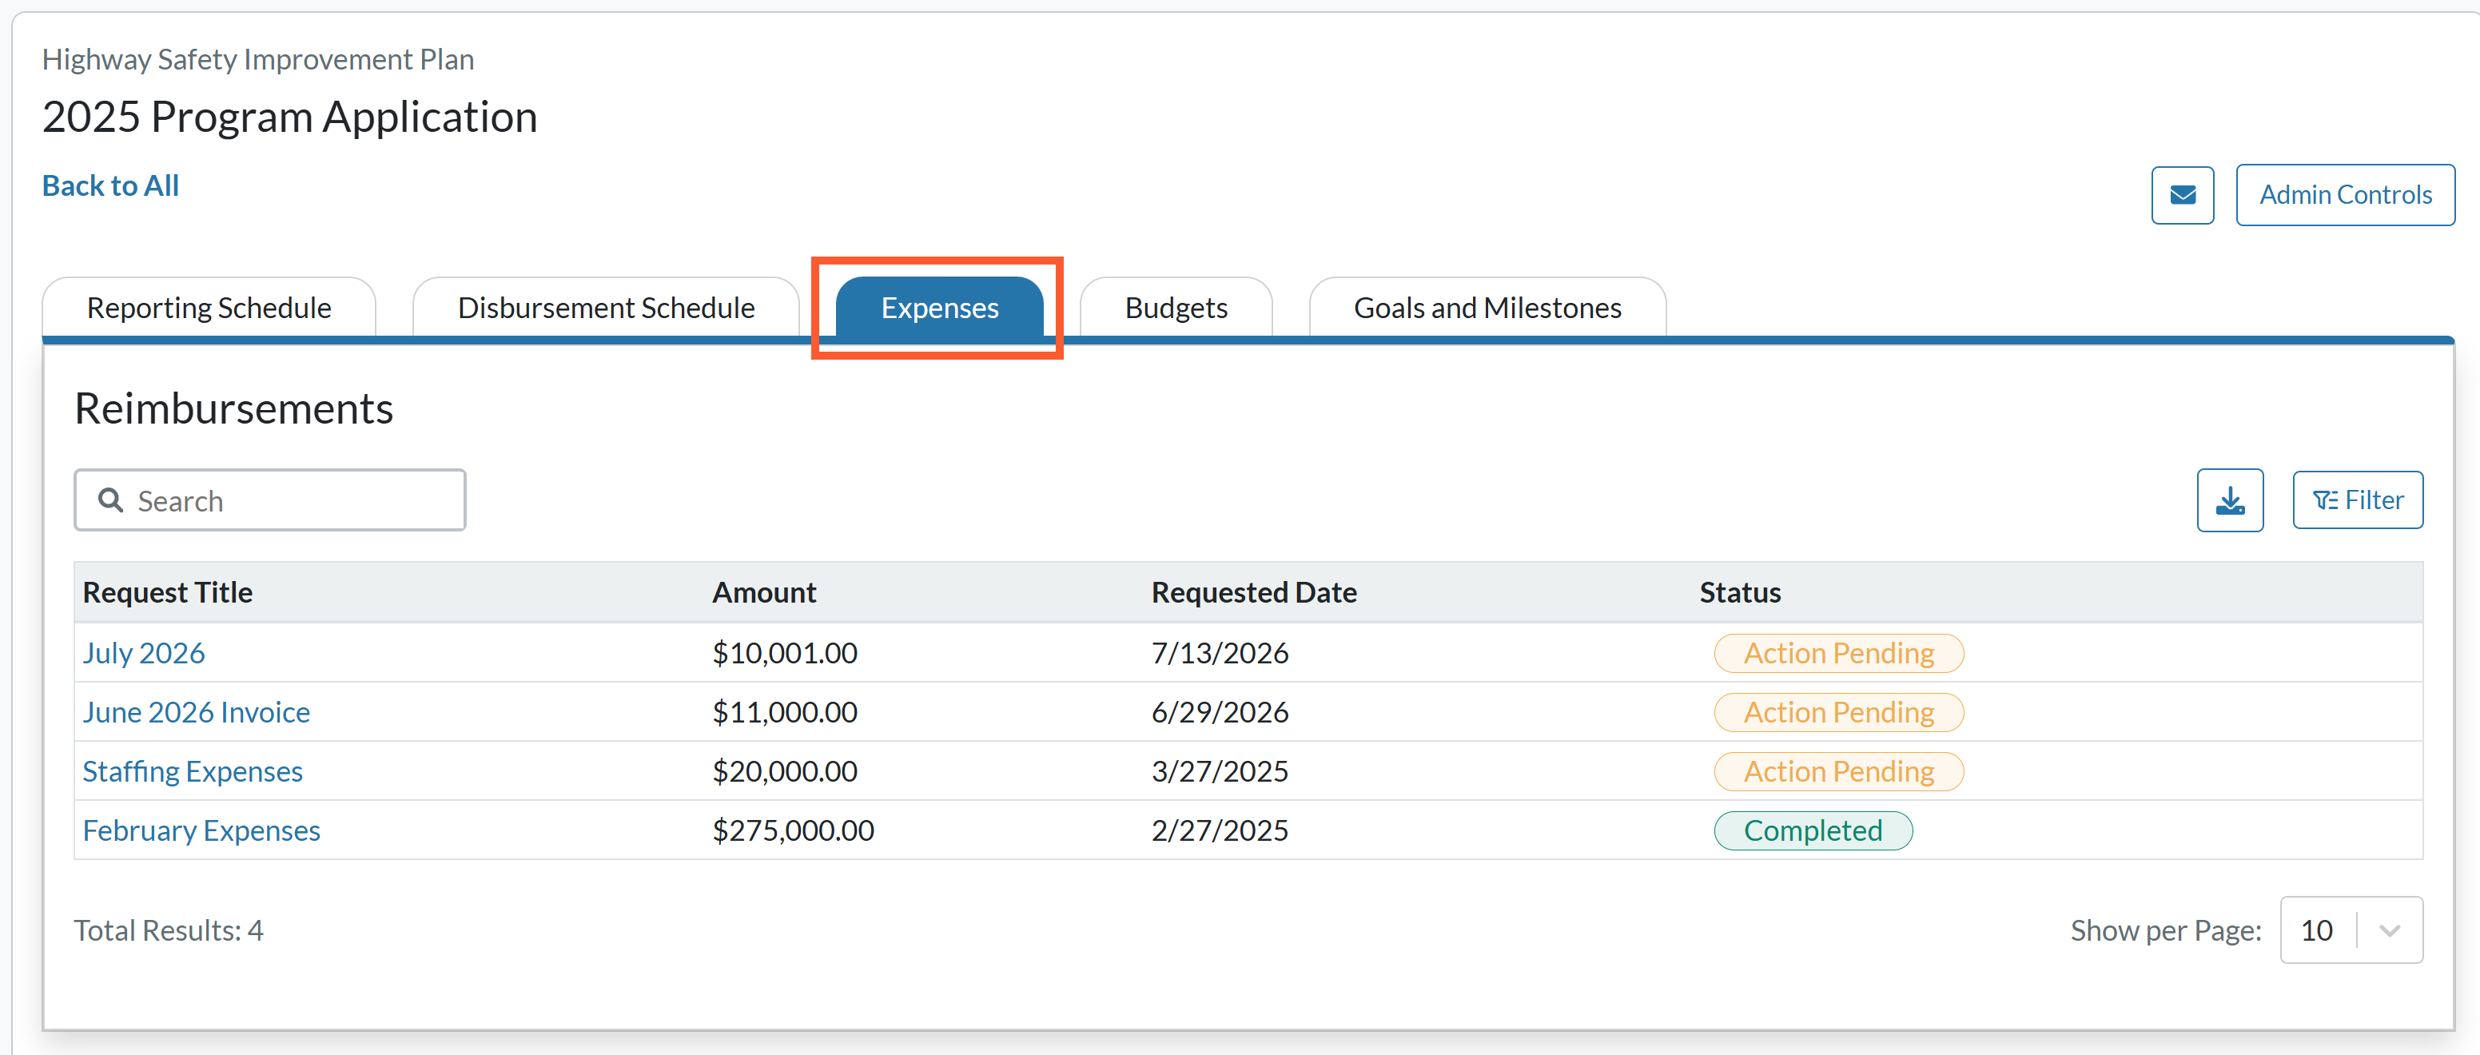
Task: Go to Goals and Milestones tab
Action: click(1487, 308)
